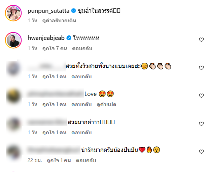Click the verified badge next to hwanjeabjeab
The image size is (209, 172).
(x=69, y=38)
